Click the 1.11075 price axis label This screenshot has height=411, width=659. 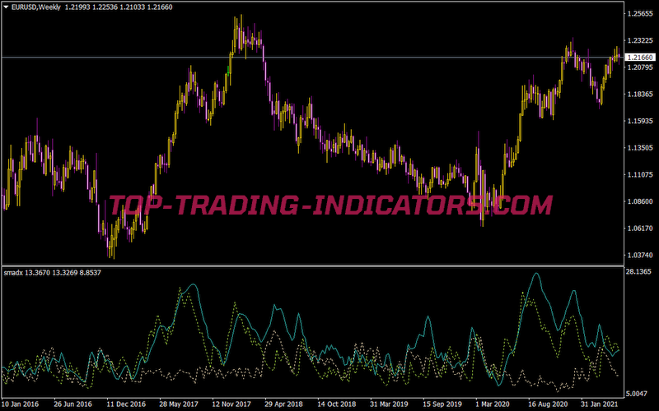(640, 175)
